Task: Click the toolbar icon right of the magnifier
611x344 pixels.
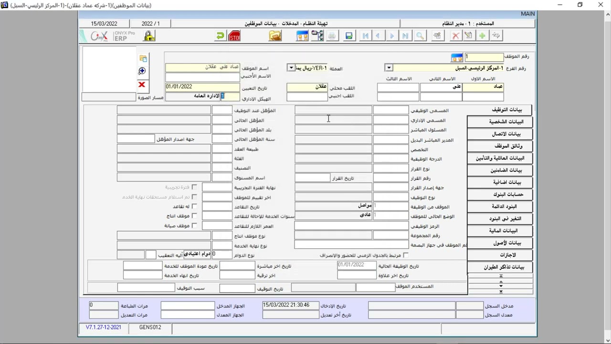Action: pyautogui.click(x=437, y=36)
